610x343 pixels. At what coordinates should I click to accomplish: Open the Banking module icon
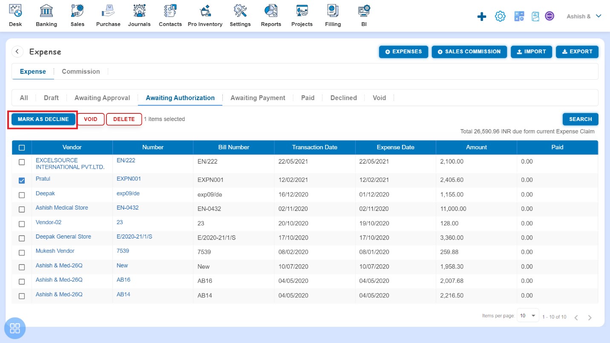pyautogui.click(x=46, y=10)
